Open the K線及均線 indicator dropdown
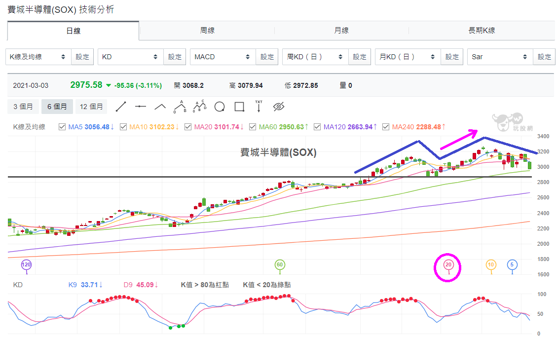The image size is (557, 337). (x=38, y=57)
